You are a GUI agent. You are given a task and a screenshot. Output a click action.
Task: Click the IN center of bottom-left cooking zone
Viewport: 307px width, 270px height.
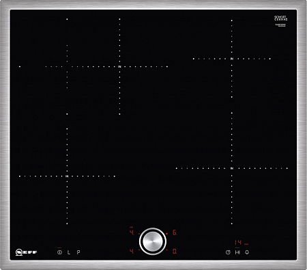(x=67, y=176)
